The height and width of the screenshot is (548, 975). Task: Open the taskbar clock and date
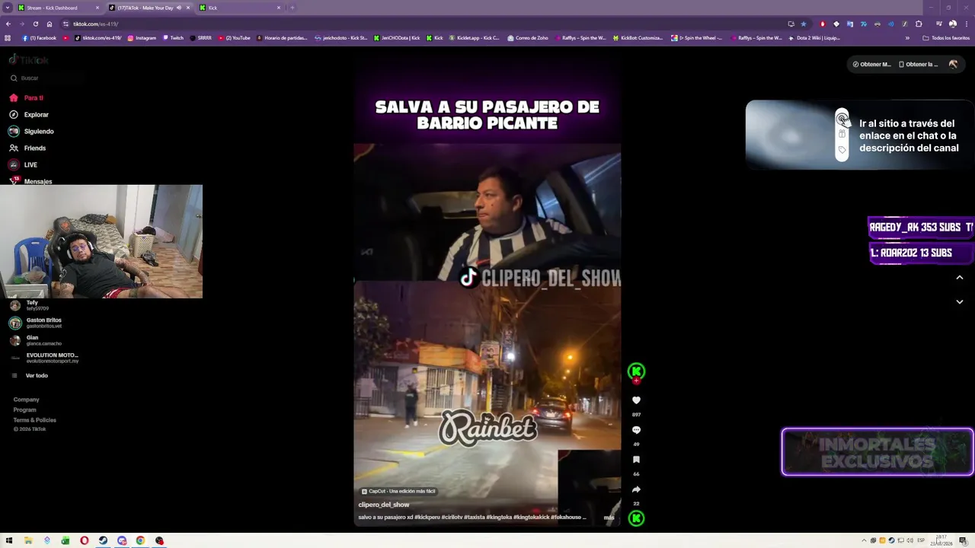pos(941,541)
